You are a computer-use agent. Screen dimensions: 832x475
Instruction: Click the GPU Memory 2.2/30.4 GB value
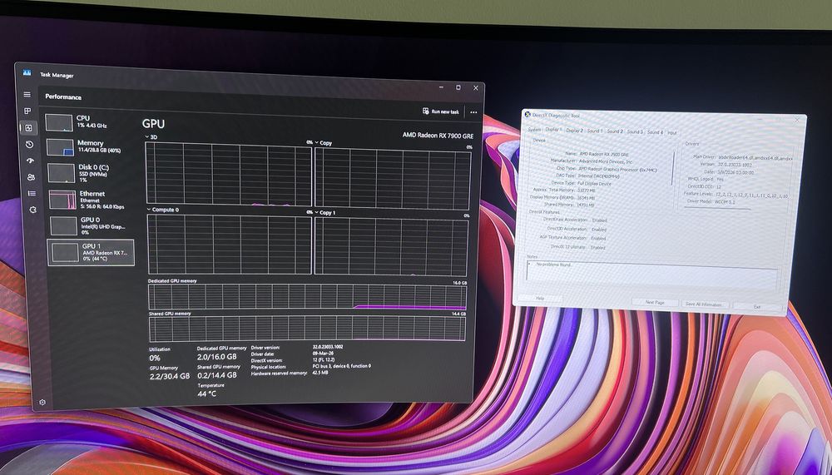click(x=169, y=376)
